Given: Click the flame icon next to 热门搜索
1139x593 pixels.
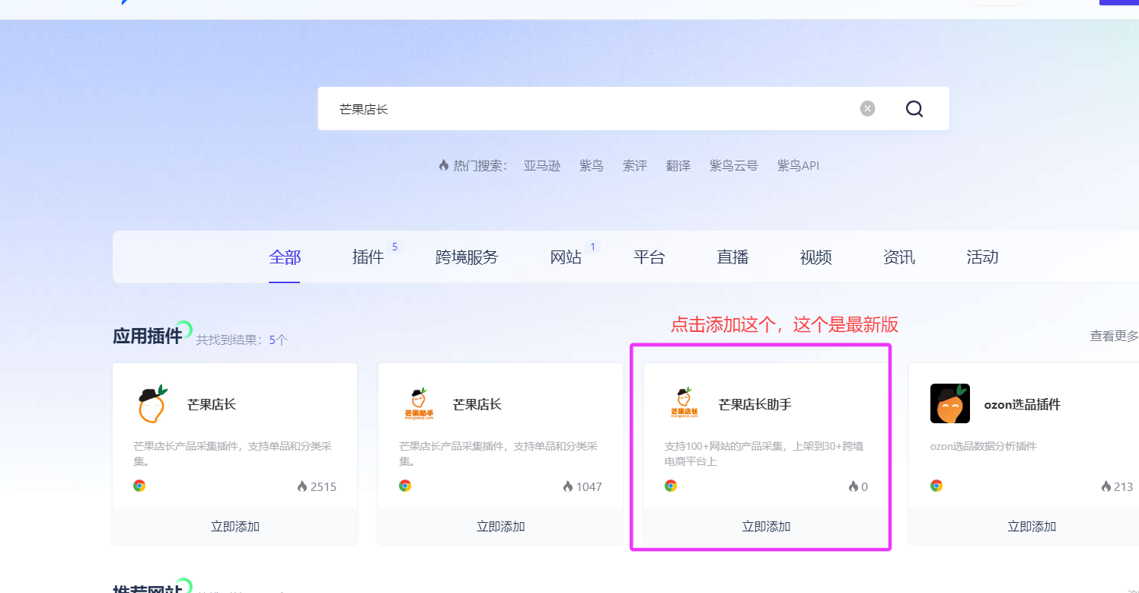Looking at the screenshot, I should tap(444, 165).
